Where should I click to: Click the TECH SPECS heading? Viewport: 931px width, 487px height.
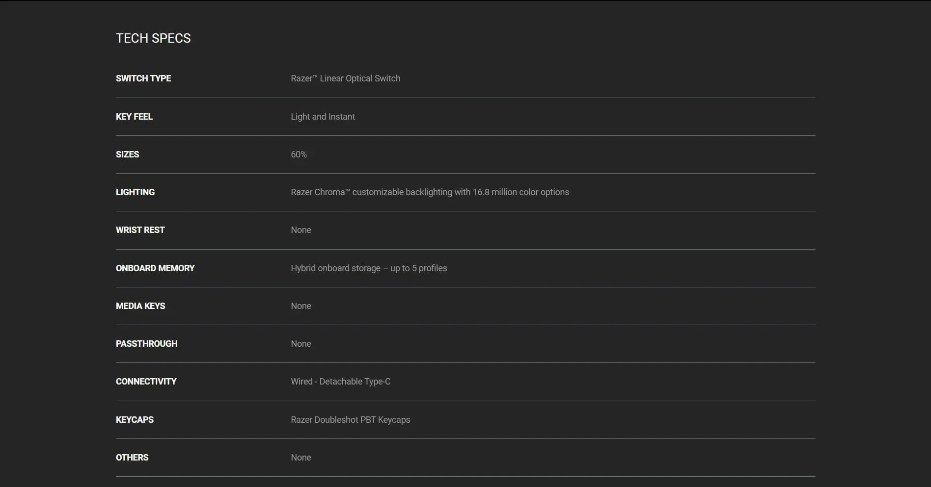[153, 38]
